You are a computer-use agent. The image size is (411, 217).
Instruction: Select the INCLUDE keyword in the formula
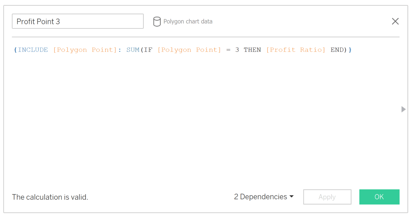click(x=33, y=50)
